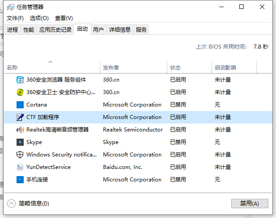Select the Windows Security shield icon
Viewport: 276px width, 218px height.
20,155
